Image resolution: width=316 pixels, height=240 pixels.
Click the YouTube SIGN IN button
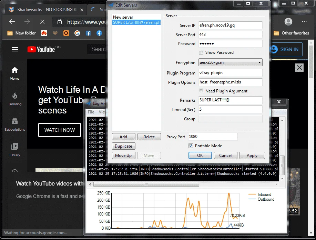tap(286, 49)
